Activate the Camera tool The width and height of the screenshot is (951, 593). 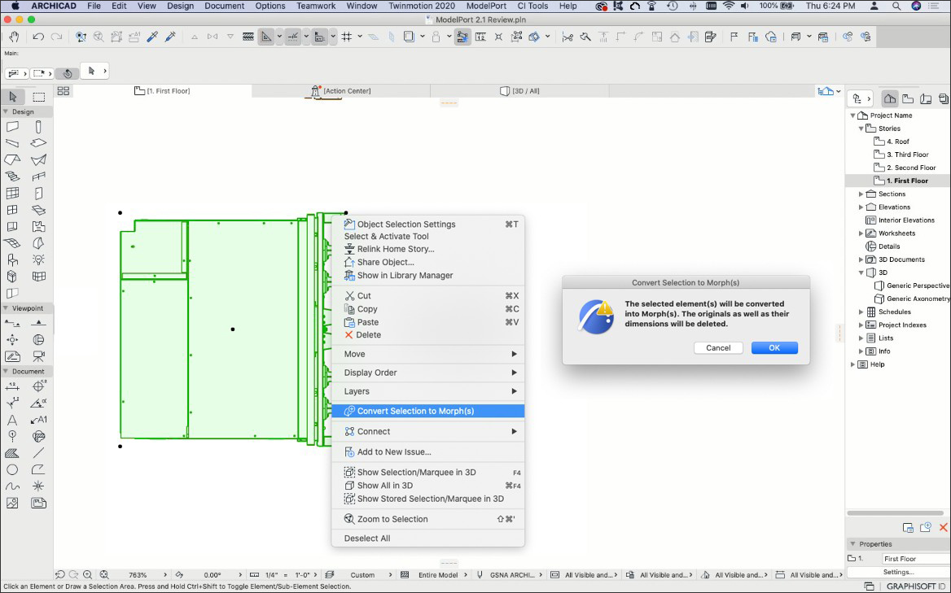[x=38, y=356]
